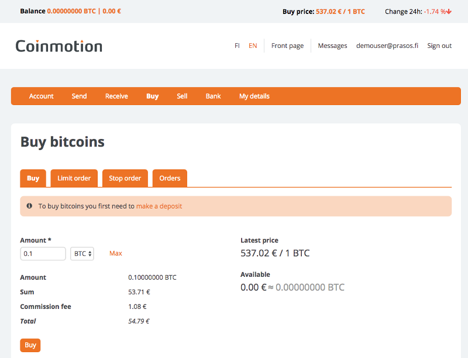Open Messages

(x=332, y=46)
